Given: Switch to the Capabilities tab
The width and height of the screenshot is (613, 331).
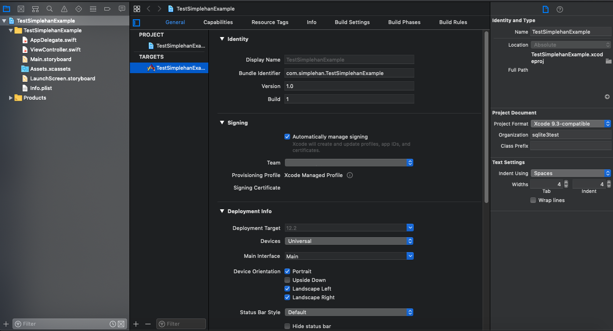Looking at the screenshot, I should pyautogui.click(x=218, y=22).
